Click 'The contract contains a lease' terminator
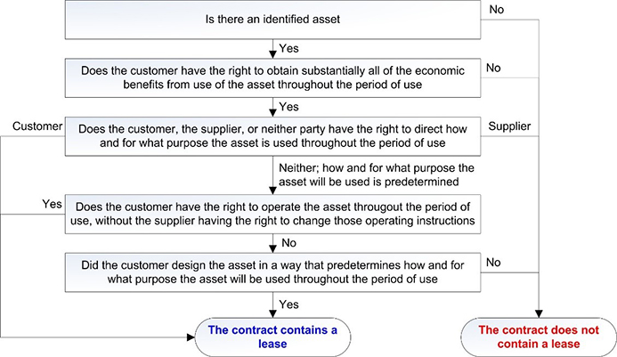The height and width of the screenshot is (357, 617). pyautogui.click(x=272, y=337)
